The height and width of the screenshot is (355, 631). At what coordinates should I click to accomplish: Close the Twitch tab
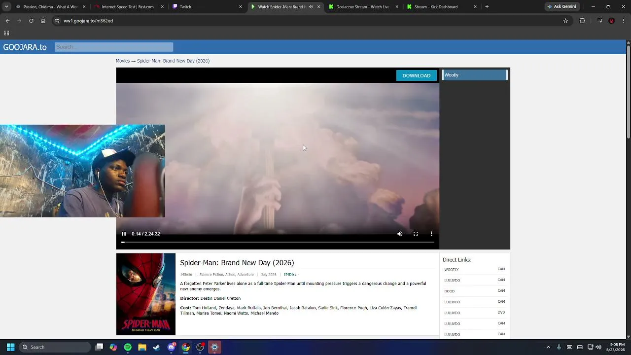pos(241,7)
